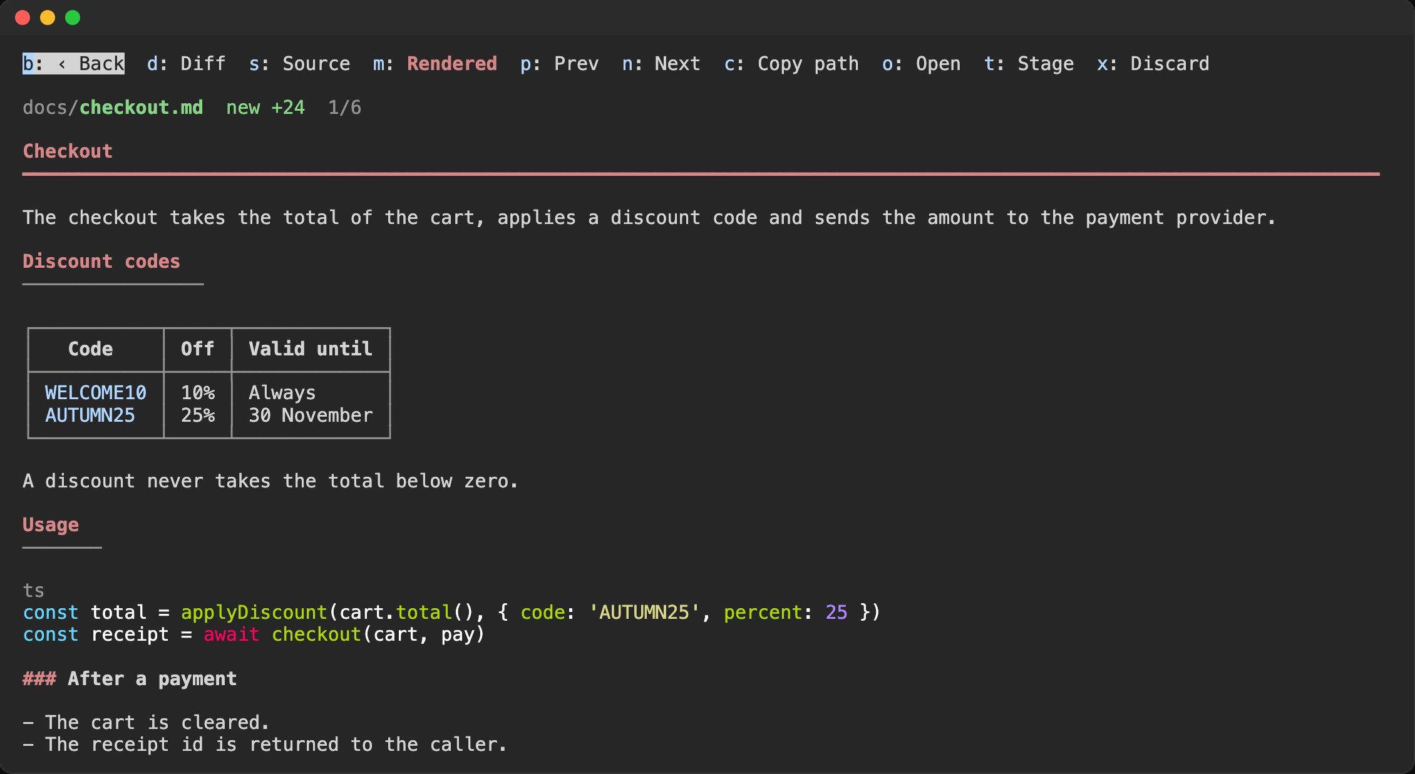Click the AUTUMN25 code in the table
Viewport: 1415px width, 774px height.
tap(90, 415)
